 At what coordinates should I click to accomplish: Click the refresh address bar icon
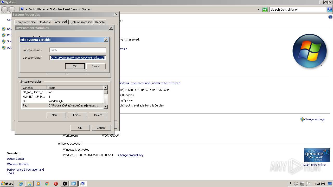tap(265, 10)
